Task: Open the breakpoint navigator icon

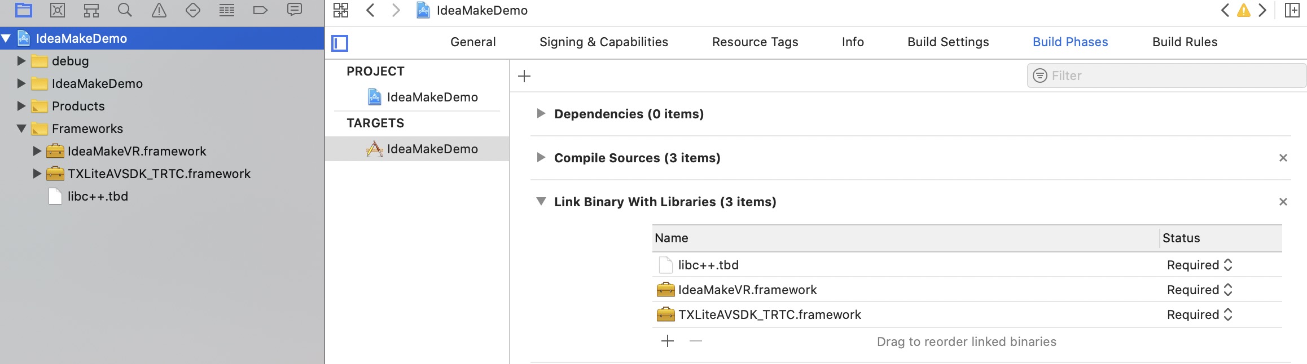Action: tap(260, 10)
